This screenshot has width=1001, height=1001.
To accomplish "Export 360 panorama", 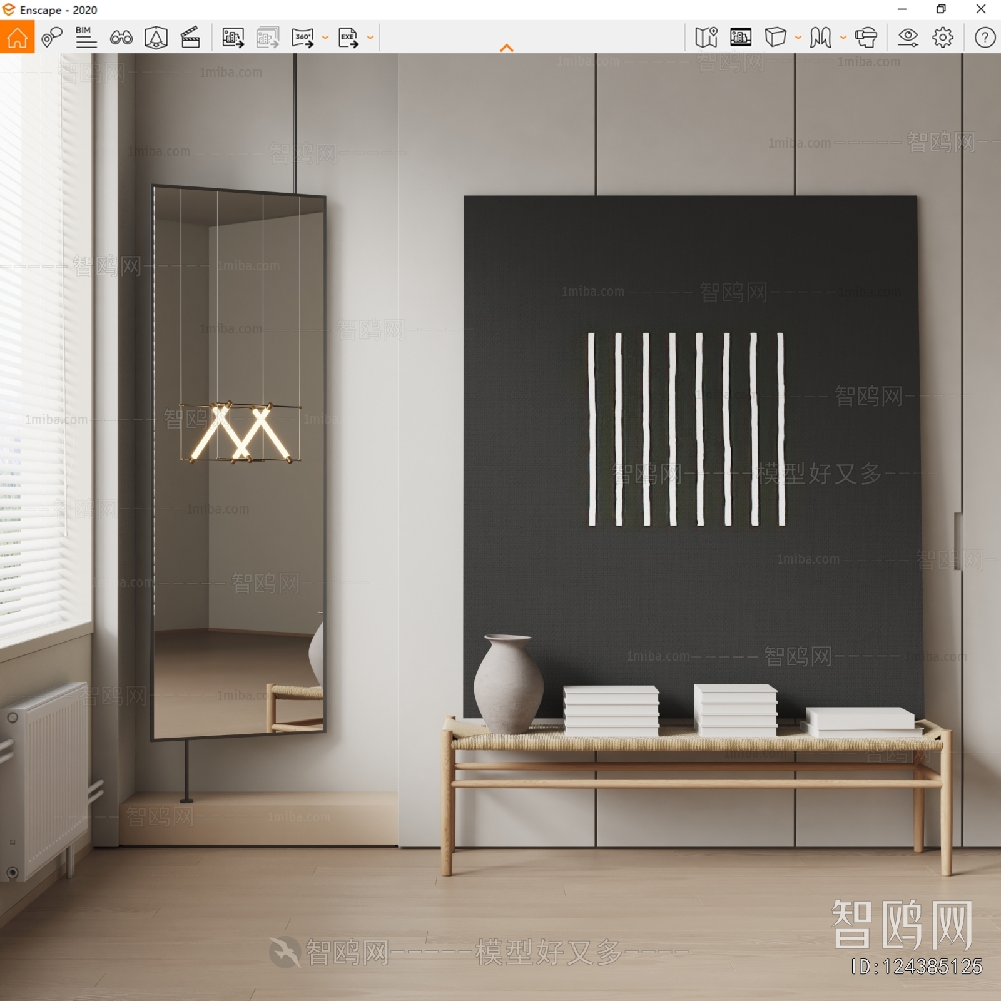I will tap(303, 38).
